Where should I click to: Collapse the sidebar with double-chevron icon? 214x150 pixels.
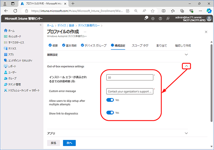(41, 25)
